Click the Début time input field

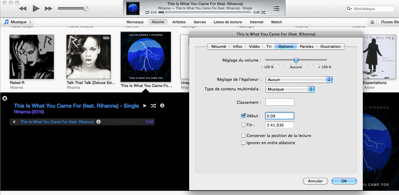[x=280, y=116]
